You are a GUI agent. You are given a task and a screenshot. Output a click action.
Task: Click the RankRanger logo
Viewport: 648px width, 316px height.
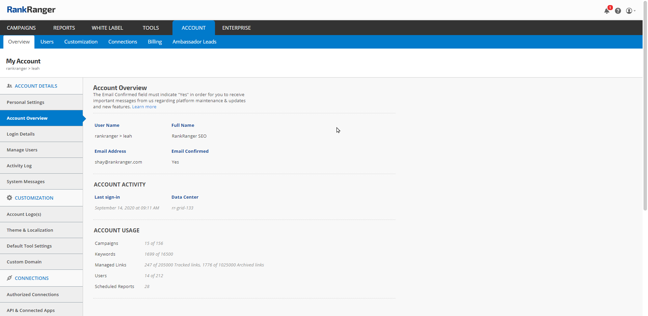[x=31, y=10]
